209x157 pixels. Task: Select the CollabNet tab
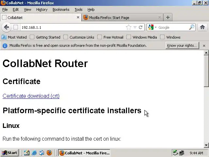(x=40, y=17)
